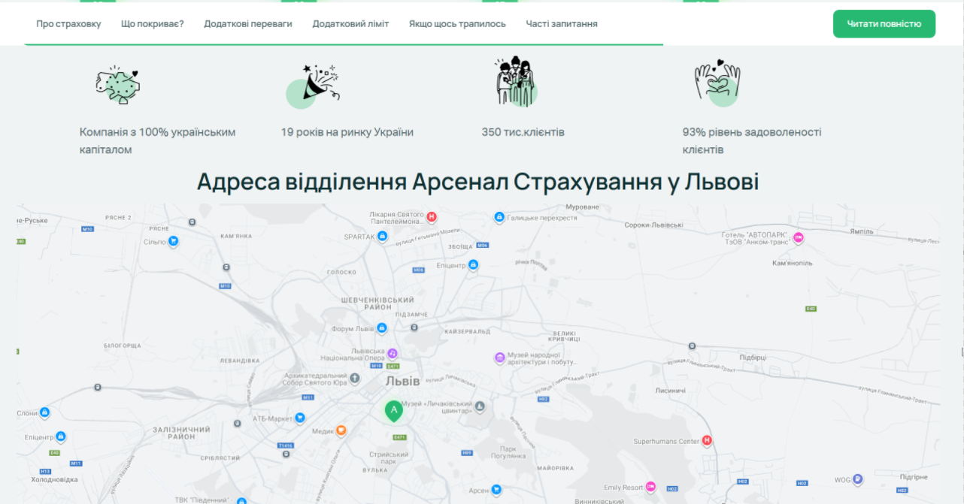
Task: Click '93% рівень задоволеності клієнтів' text
Action: click(x=752, y=140)
